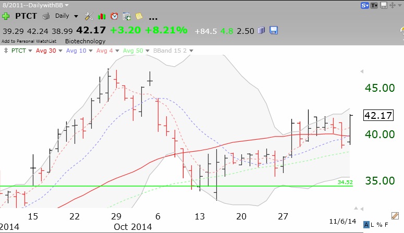Image resolution: width=404 pixels, height=233 pixels.
Task: Click the up-down arrows beside the PTCT legend
Action: (x=6, y=51)
